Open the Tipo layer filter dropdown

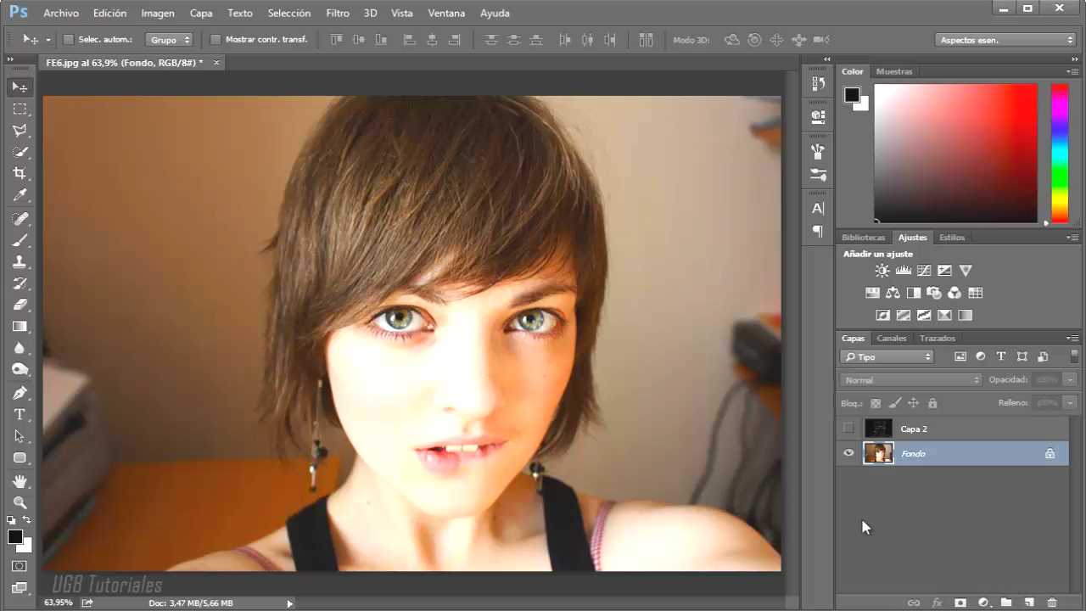(887, 357)
